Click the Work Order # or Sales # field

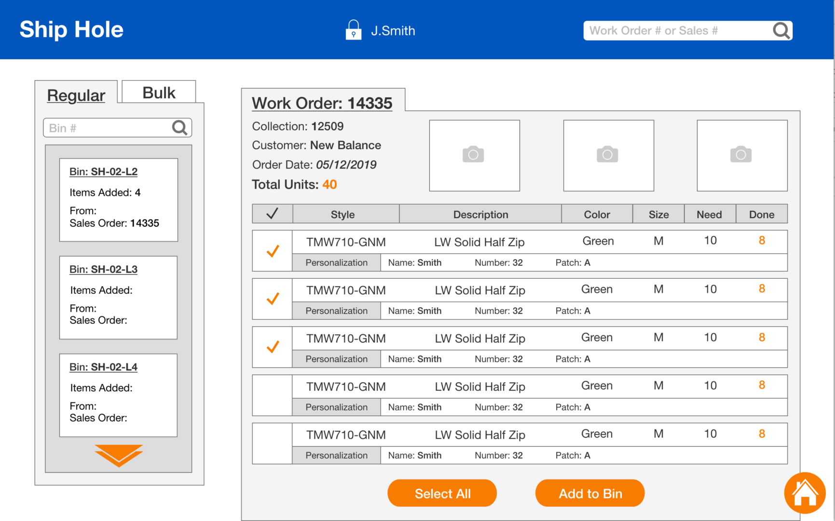click(x=675, y=31)
